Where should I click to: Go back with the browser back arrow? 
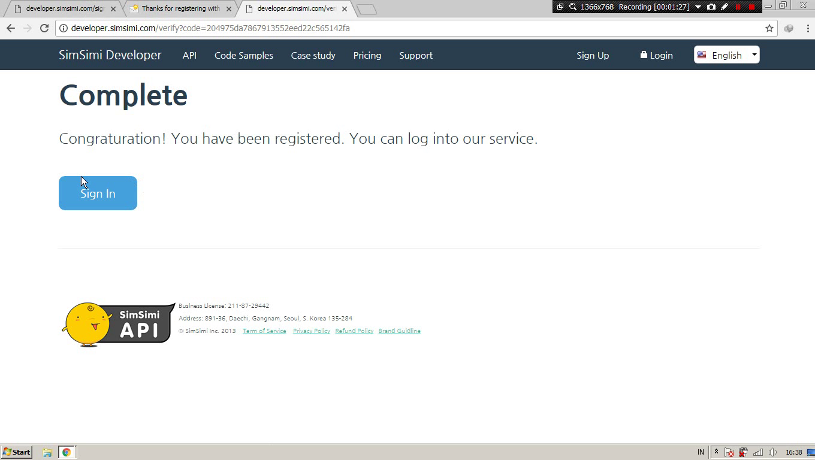click(x=10, y=28)
